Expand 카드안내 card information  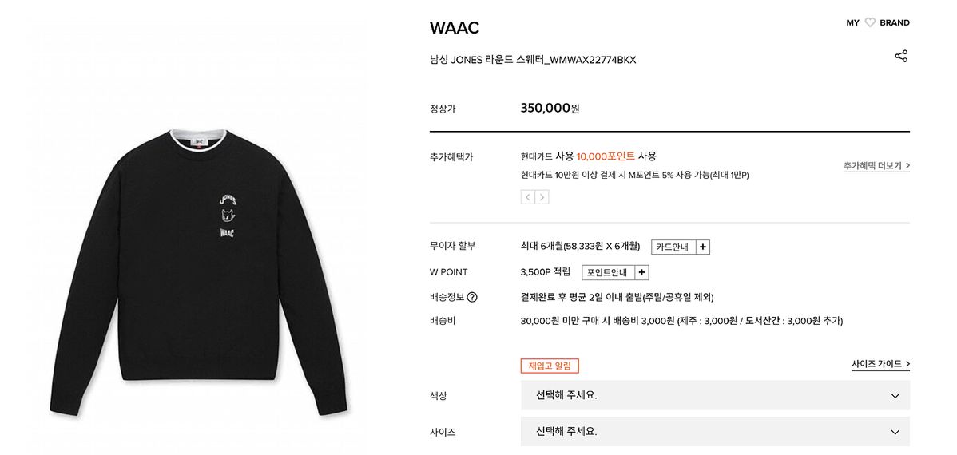[673, 247]
